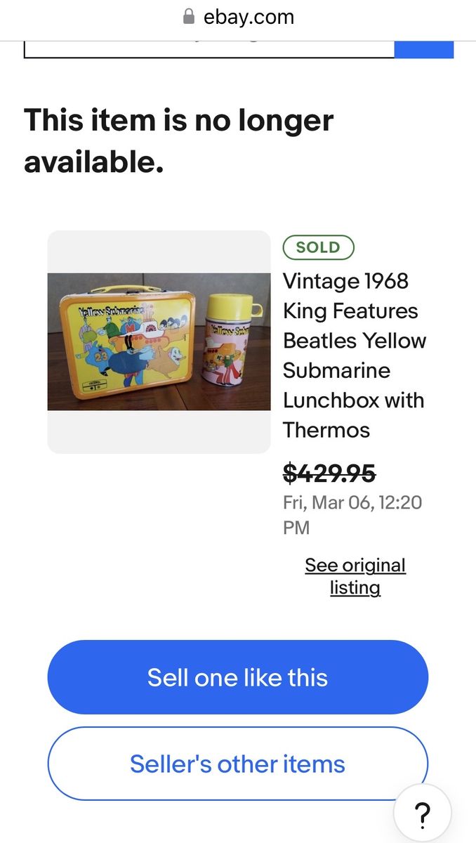Image resolution: width=476 pixels, height=843 pixels.
Task: Open the lunchbox product thumbnail image
Action: click(x=159, y=341)
